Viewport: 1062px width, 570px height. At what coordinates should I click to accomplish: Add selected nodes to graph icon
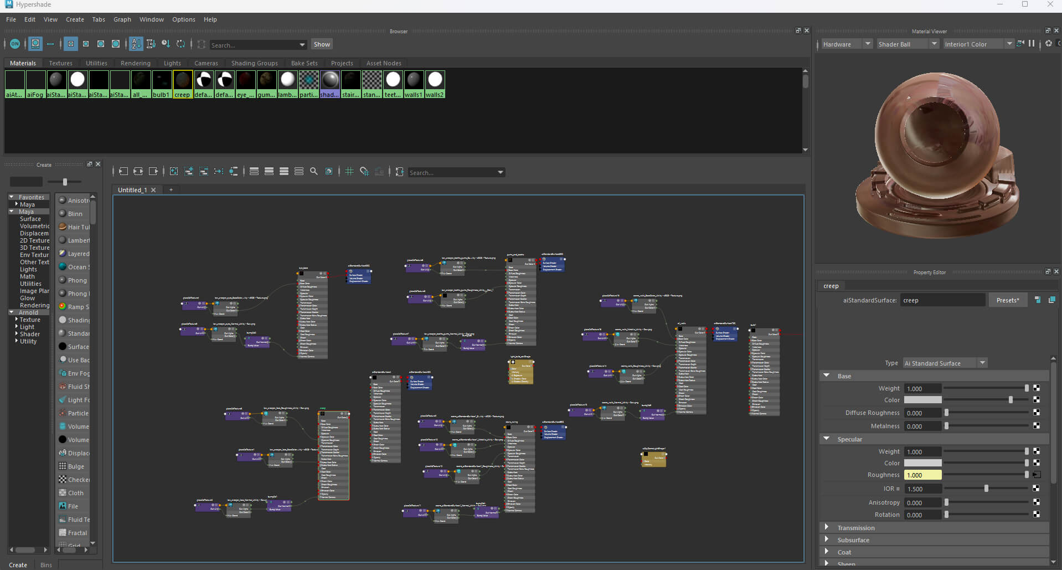[189, 172]
